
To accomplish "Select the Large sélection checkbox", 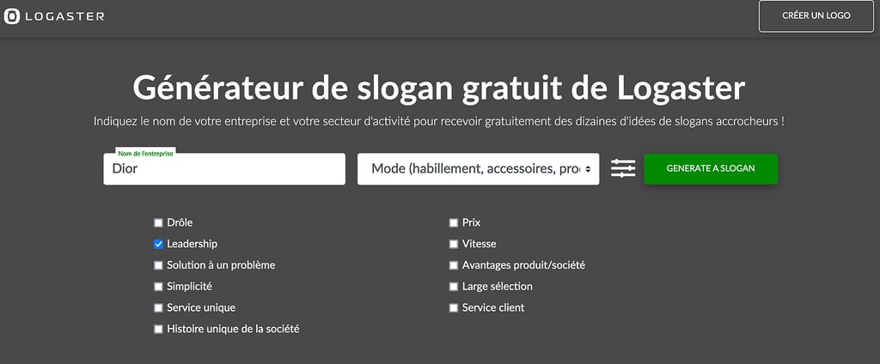I will tap(454, 287).
